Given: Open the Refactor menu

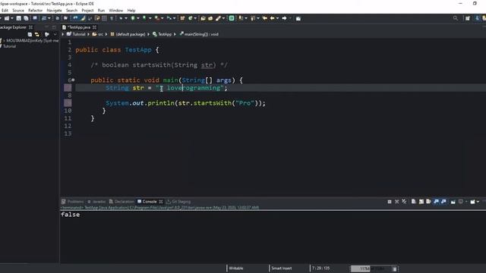Looking at the screenshot, I should coord(35,10).
